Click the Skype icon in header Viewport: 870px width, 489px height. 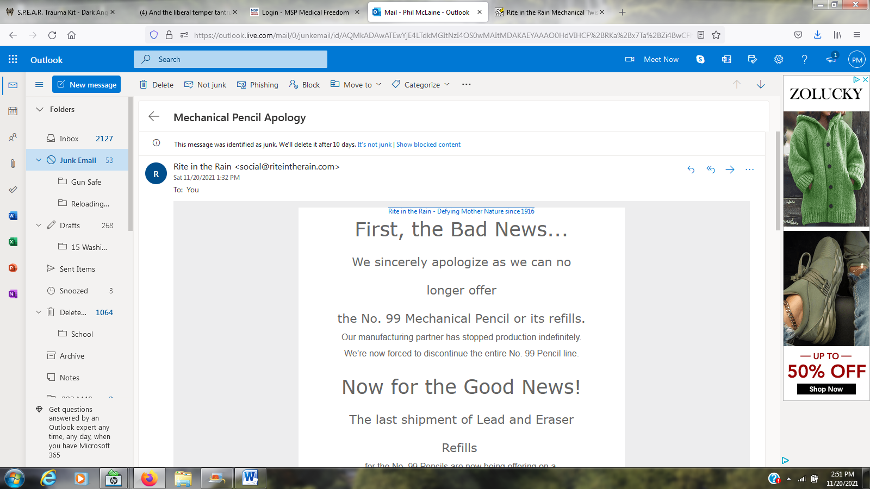click(x=700, y=59)
